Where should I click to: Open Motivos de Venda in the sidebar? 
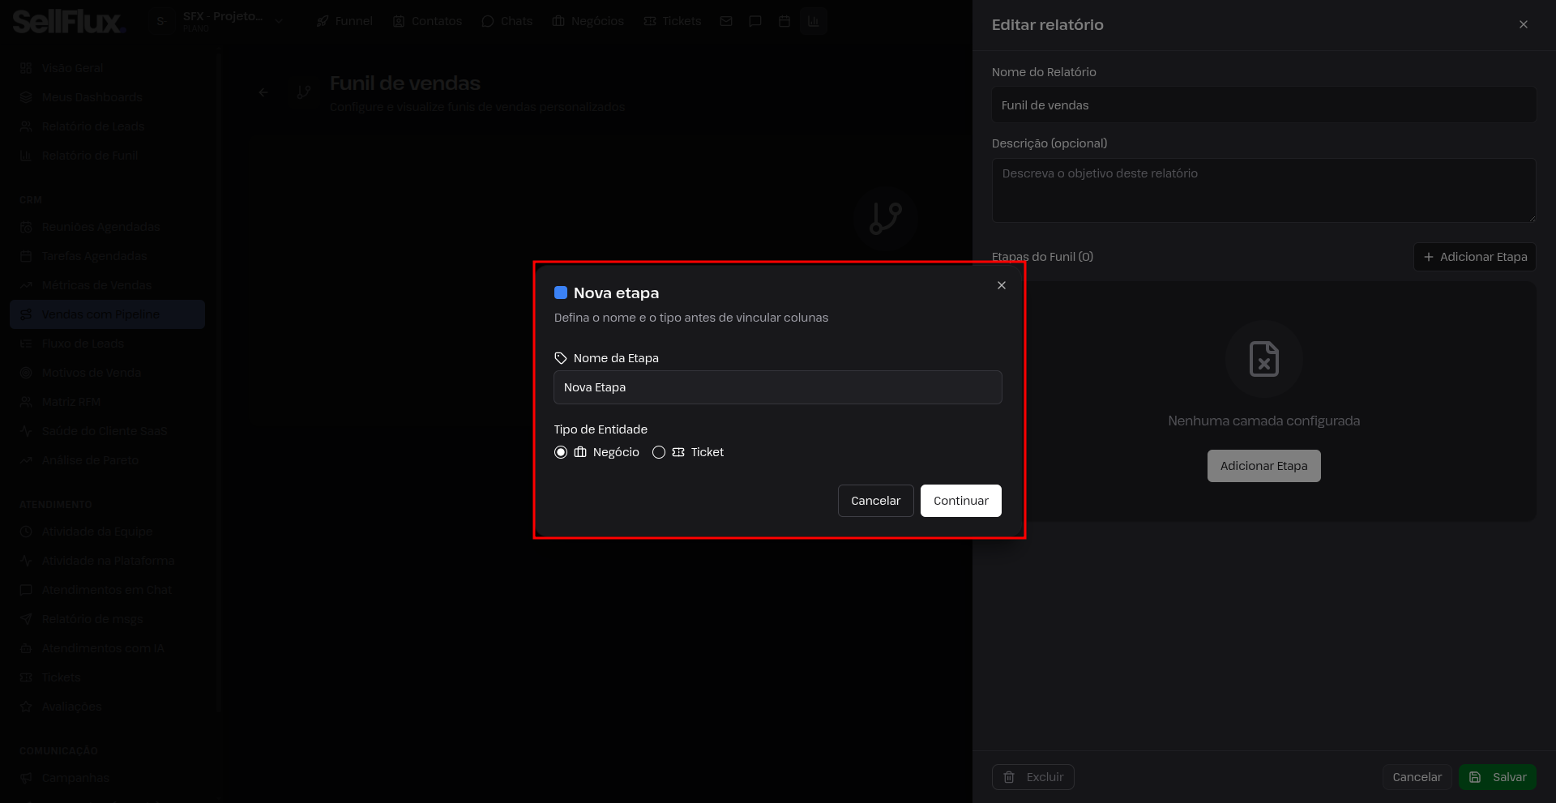107,373
